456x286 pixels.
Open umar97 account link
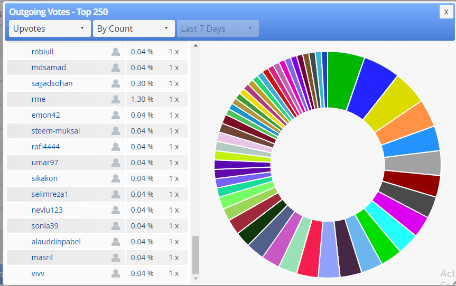tap(45, 163)
